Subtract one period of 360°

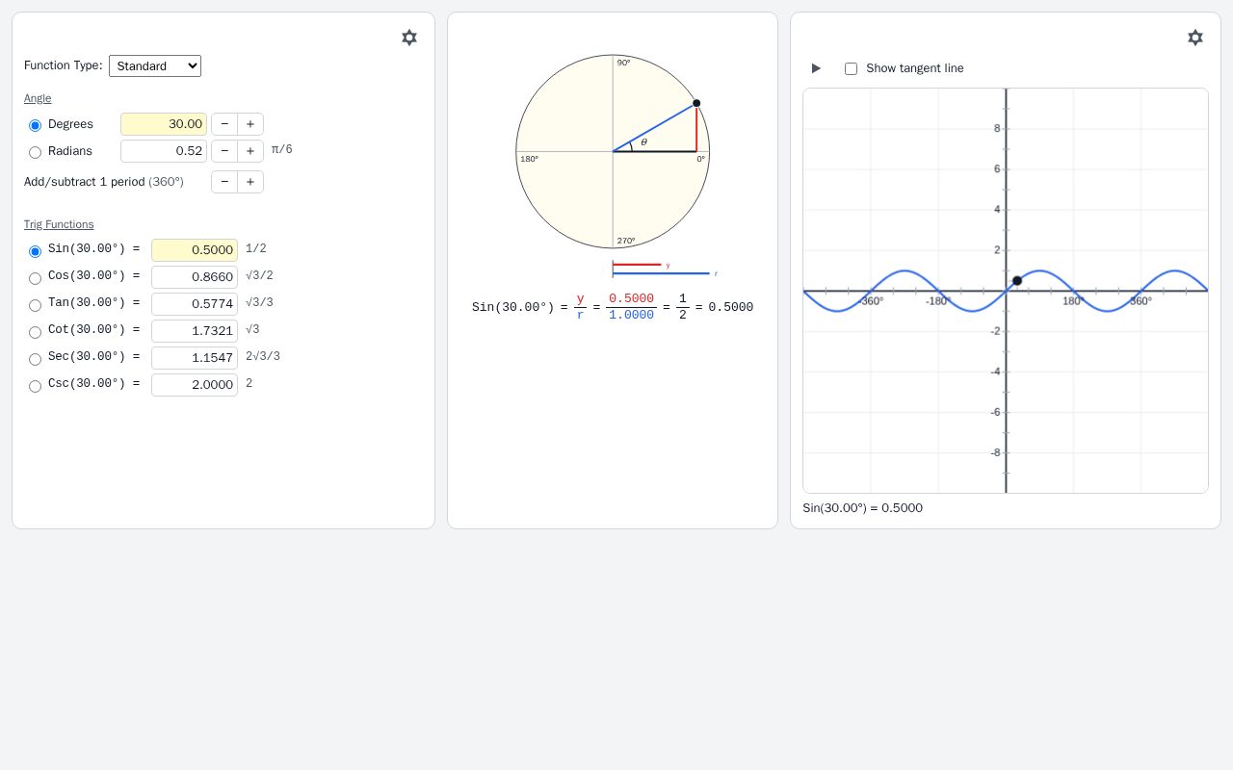pyautogui.click(x=224, y=182)
